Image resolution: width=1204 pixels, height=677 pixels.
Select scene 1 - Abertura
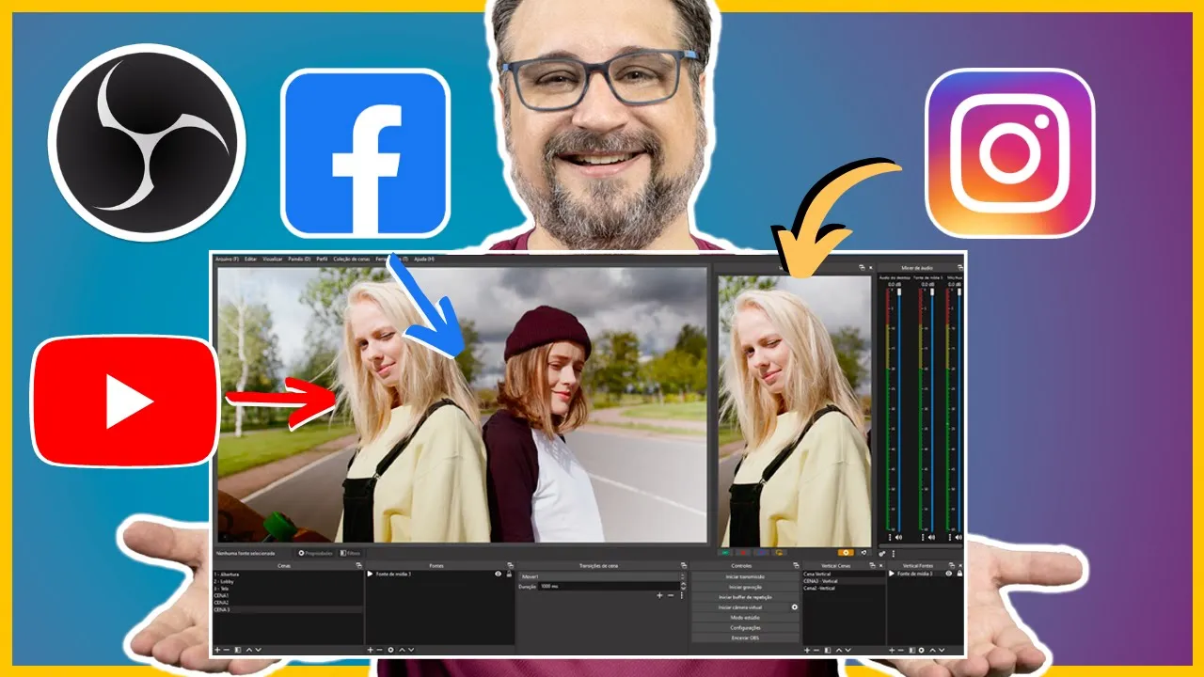(x=287, y=575)
